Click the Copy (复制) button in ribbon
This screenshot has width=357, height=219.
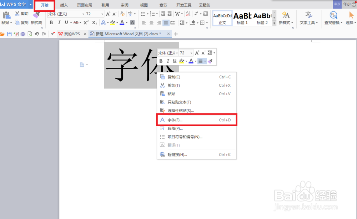tap(22, 22)
